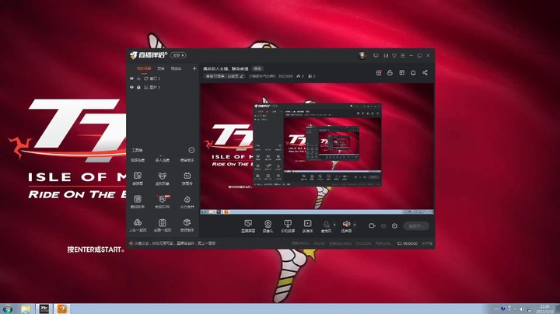Click the taskbar clock
560x314 pixels.
click(x=544, y=309)
